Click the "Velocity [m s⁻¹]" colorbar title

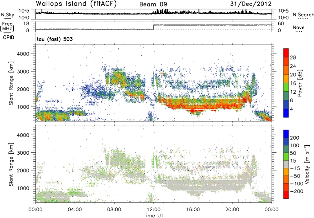click(x=307, y=164)
